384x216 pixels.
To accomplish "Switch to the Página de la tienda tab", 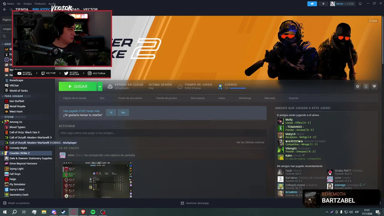I will [75, 98].
